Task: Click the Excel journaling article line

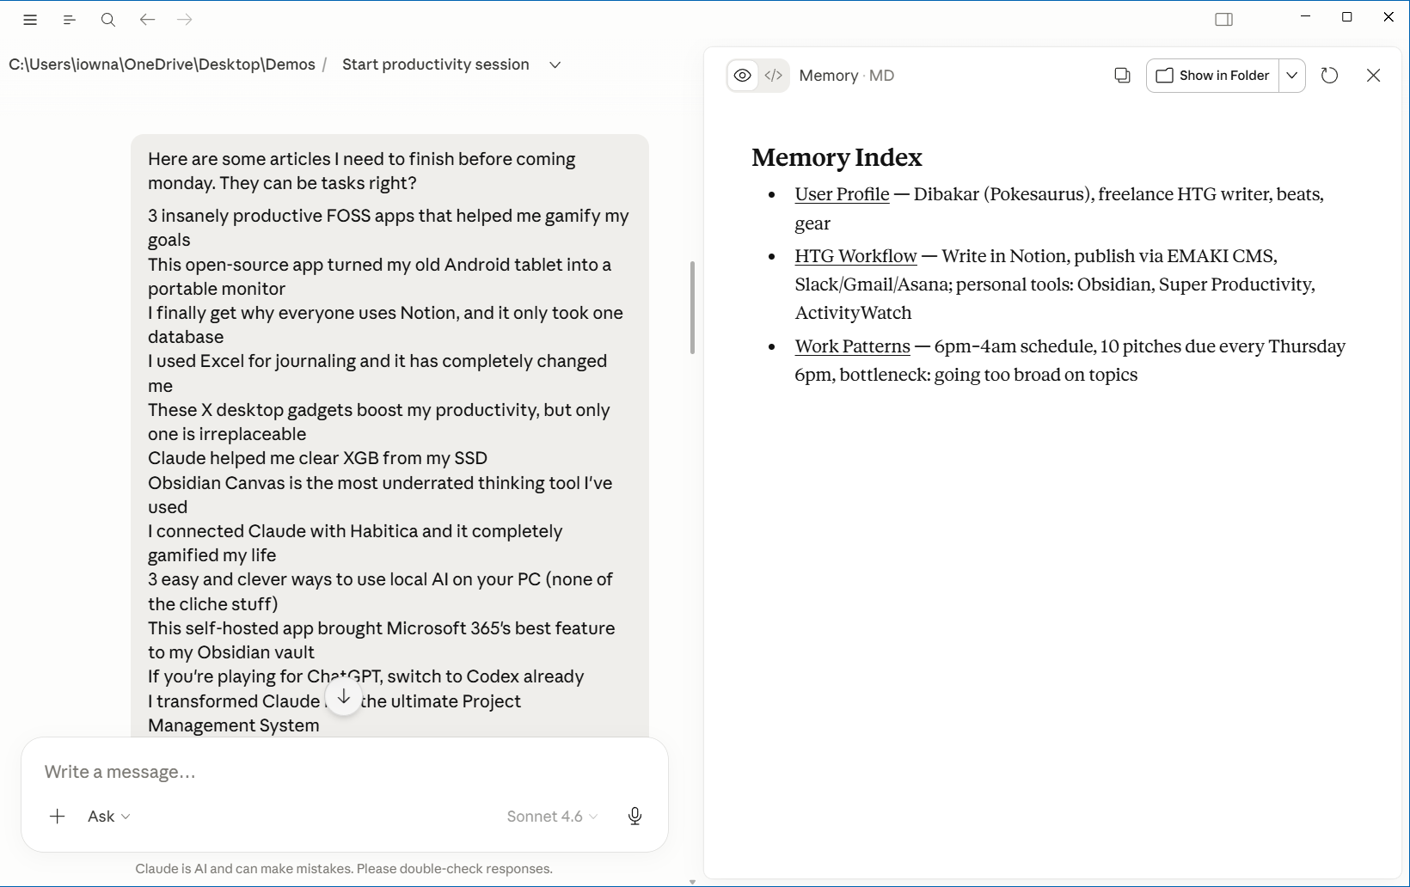Action: point(377,373)
